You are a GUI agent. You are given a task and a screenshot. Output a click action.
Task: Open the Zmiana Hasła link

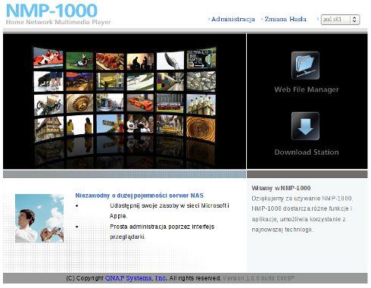(x=285, y=19)
